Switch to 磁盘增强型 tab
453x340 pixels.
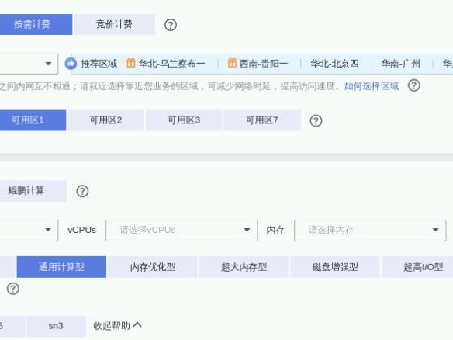pyautogui.click(x=335, y=267)
